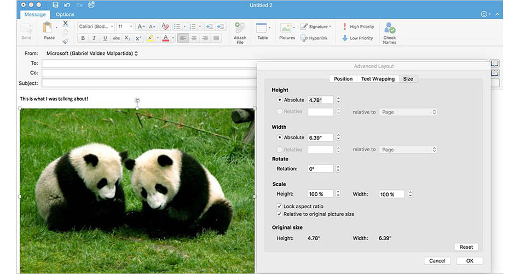Insert a Hyperlink
The height and width of the screenshot is (274, 520).
[314, 38]
